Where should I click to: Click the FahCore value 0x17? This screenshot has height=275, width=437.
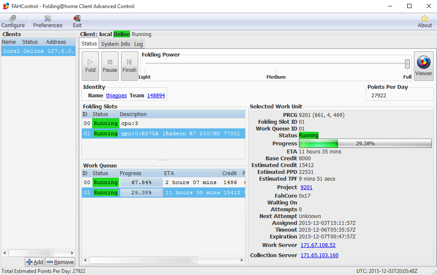click(304, 196)
